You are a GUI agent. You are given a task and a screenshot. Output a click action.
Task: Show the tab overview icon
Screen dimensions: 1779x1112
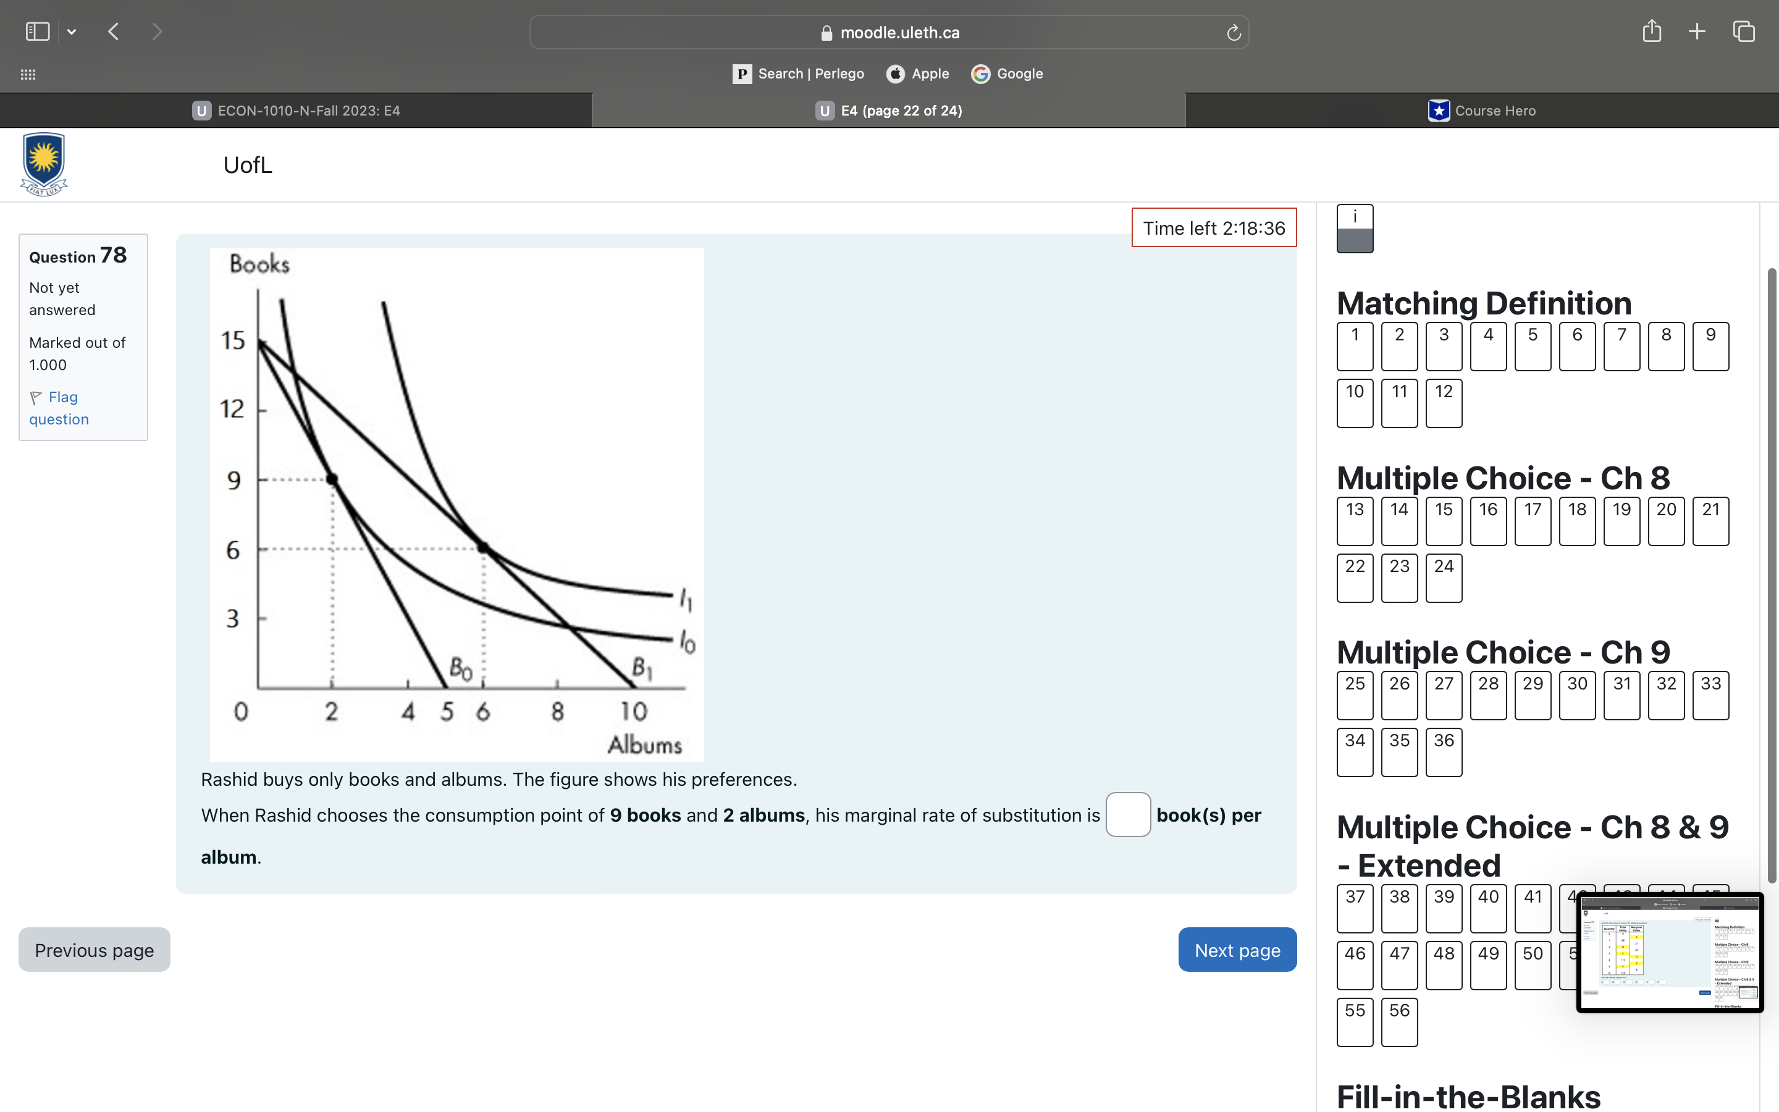tap(1744, 32)
